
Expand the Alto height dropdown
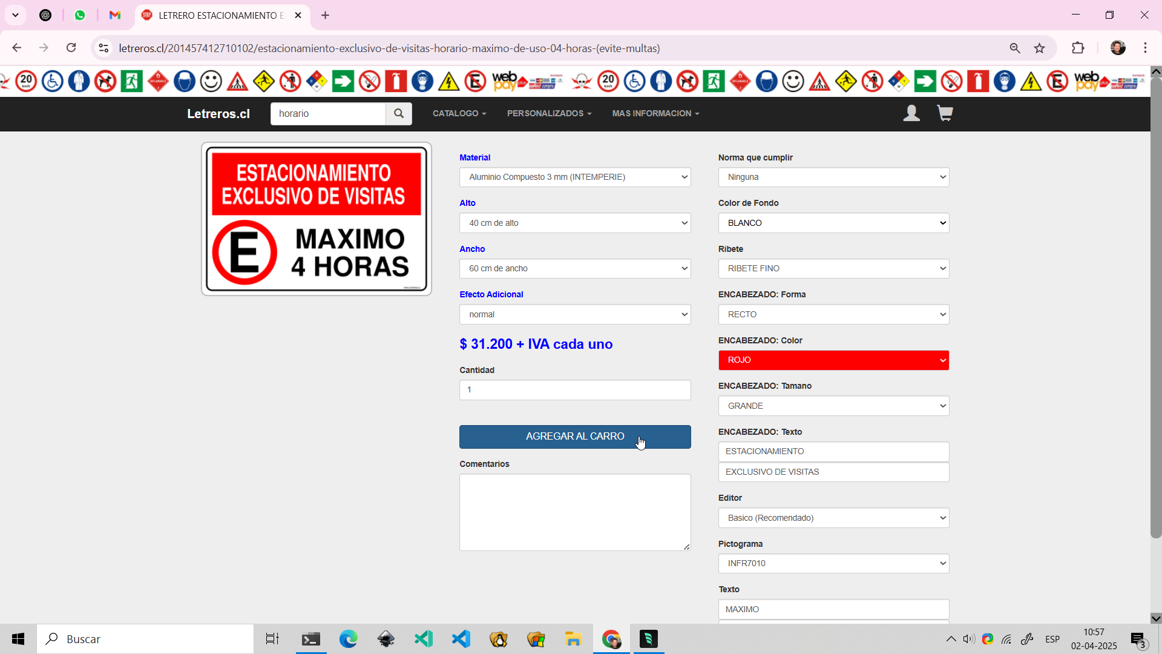pyautogui.click(x=575, y=223)
